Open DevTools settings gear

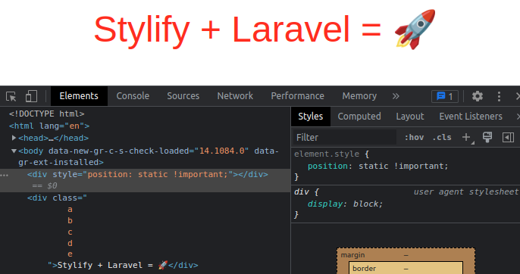coord(478,96)
